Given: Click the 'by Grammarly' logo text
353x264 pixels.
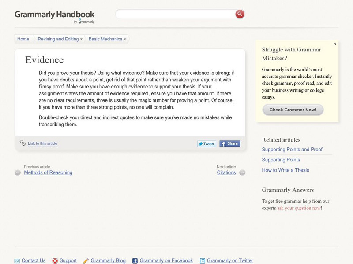Looking at the screenshot, I should 84,22.
